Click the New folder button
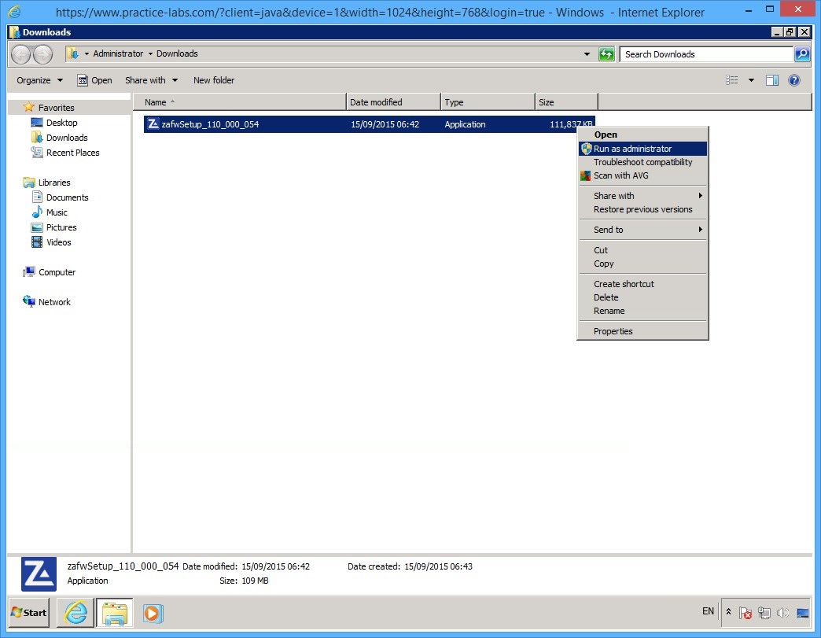821x638 pixels. pyautogui.click(x=213, y=79)
